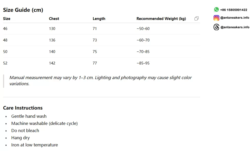
Task: Click WhatsApp number +86 15805991422
Action: point(234,10)
